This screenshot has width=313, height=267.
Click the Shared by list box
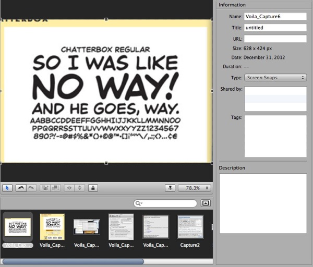[x=275, y=99]
